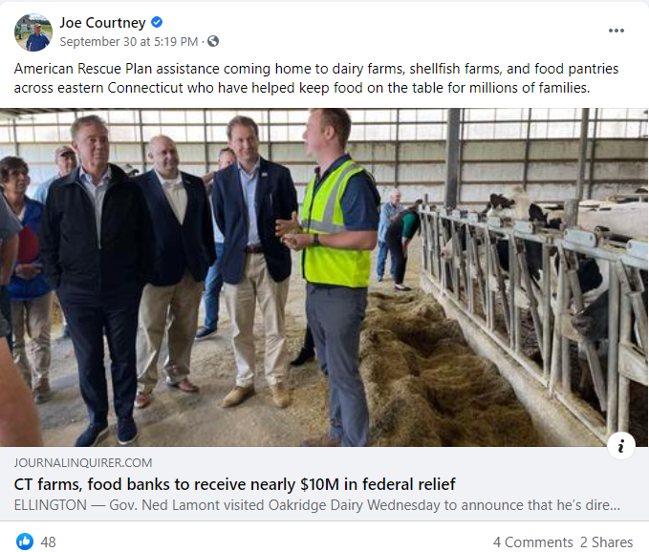Viewport: 649px width, 552px height.
Task: Open the three-dot post options menu
Action: point(617,31)
